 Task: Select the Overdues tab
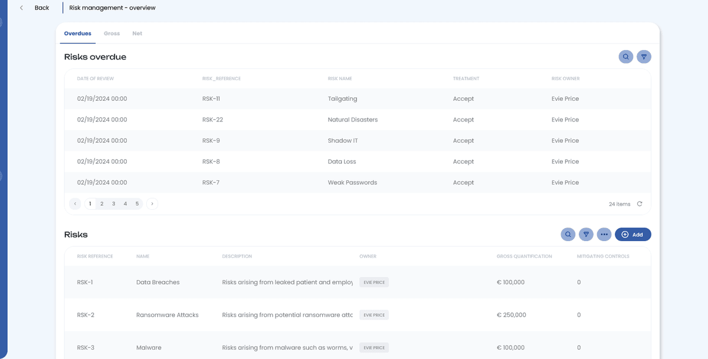pyautogui.click(x=78, y=34)
